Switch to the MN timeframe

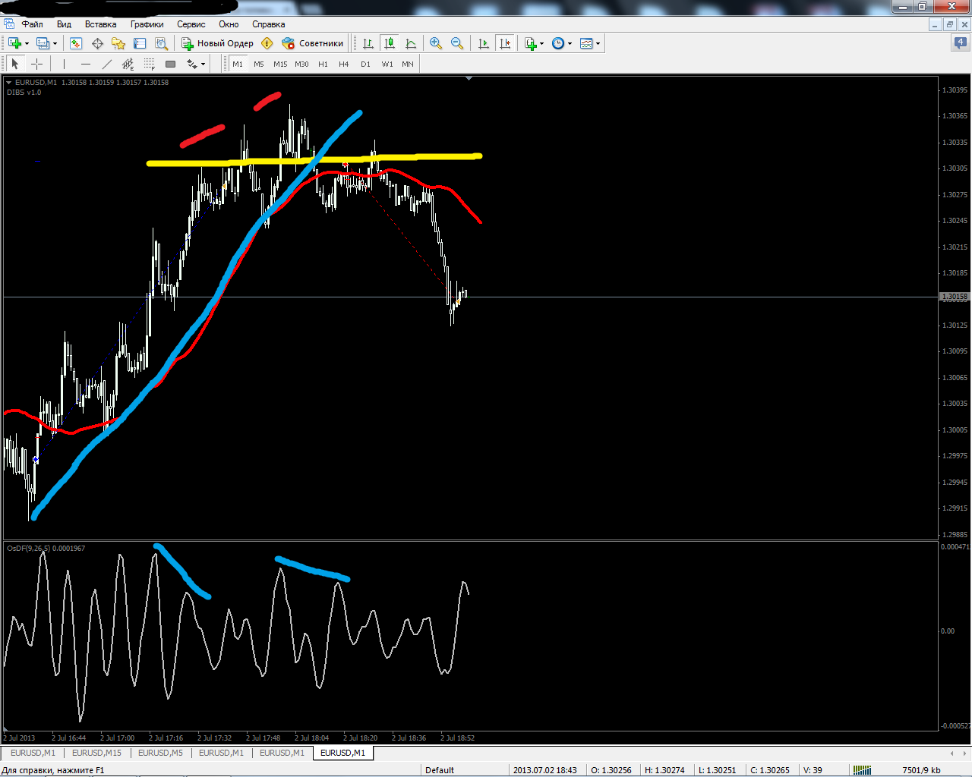[408, 64]
